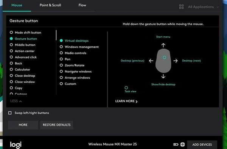Select Calculator option
Image resolution: width=227 pixels, height=149 pixels.
[x=20, y=69]
